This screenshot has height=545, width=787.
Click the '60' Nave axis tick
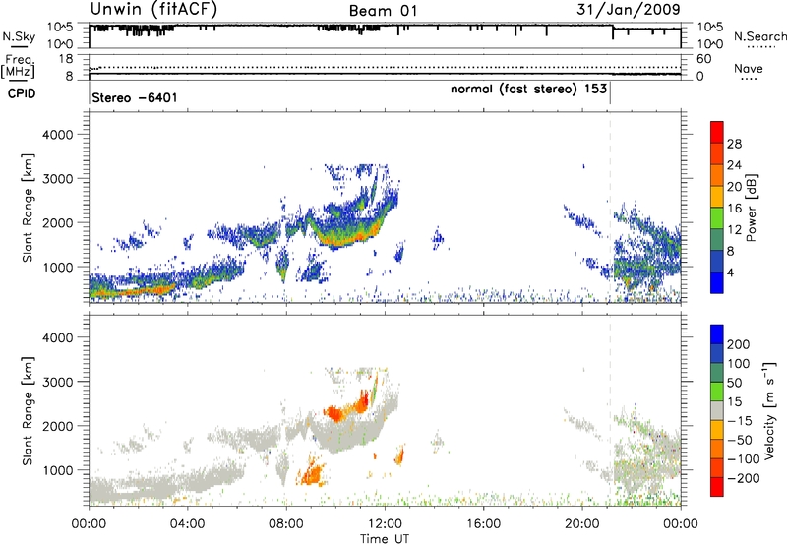[704, 59]
